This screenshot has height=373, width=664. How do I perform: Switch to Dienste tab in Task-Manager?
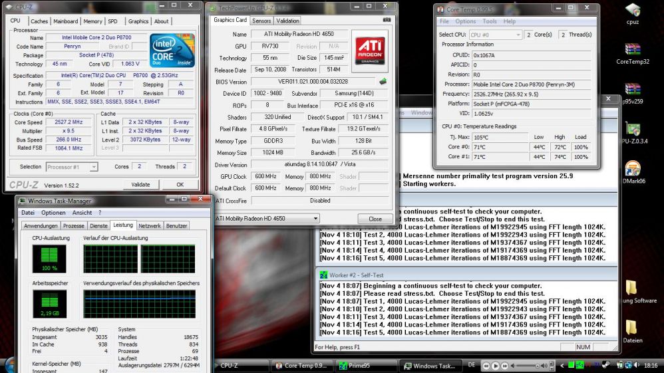pyautogui.click(x=98, y=225)
